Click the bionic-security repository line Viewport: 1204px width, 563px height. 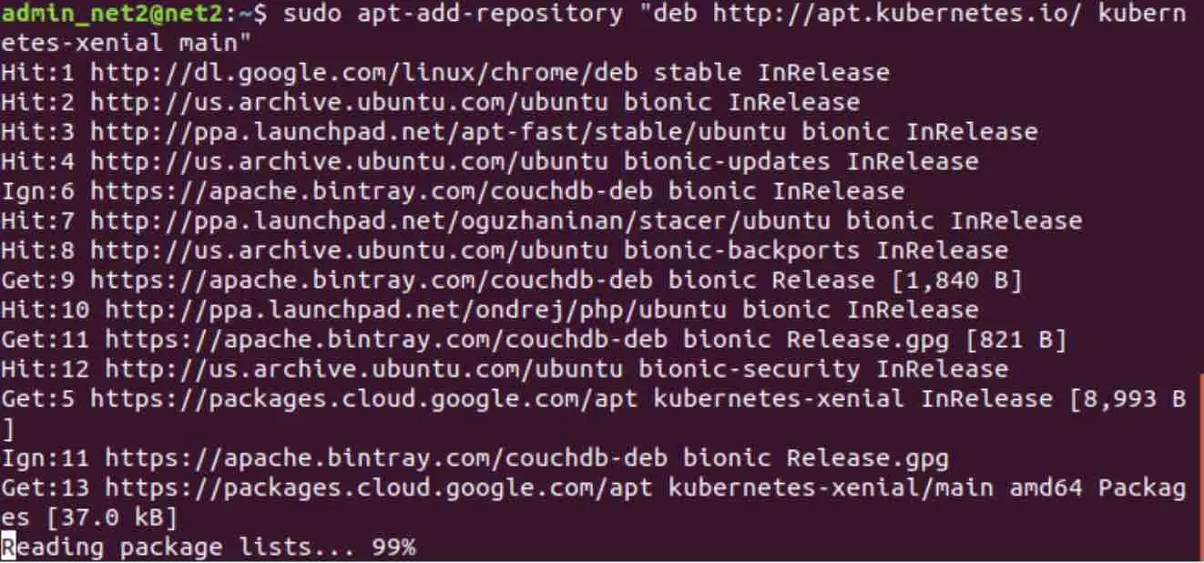click(x=505, y=369)
